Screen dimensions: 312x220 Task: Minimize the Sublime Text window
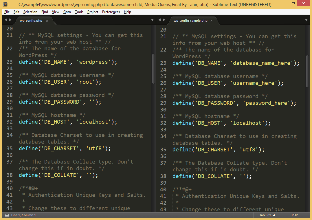coord(285,3)
